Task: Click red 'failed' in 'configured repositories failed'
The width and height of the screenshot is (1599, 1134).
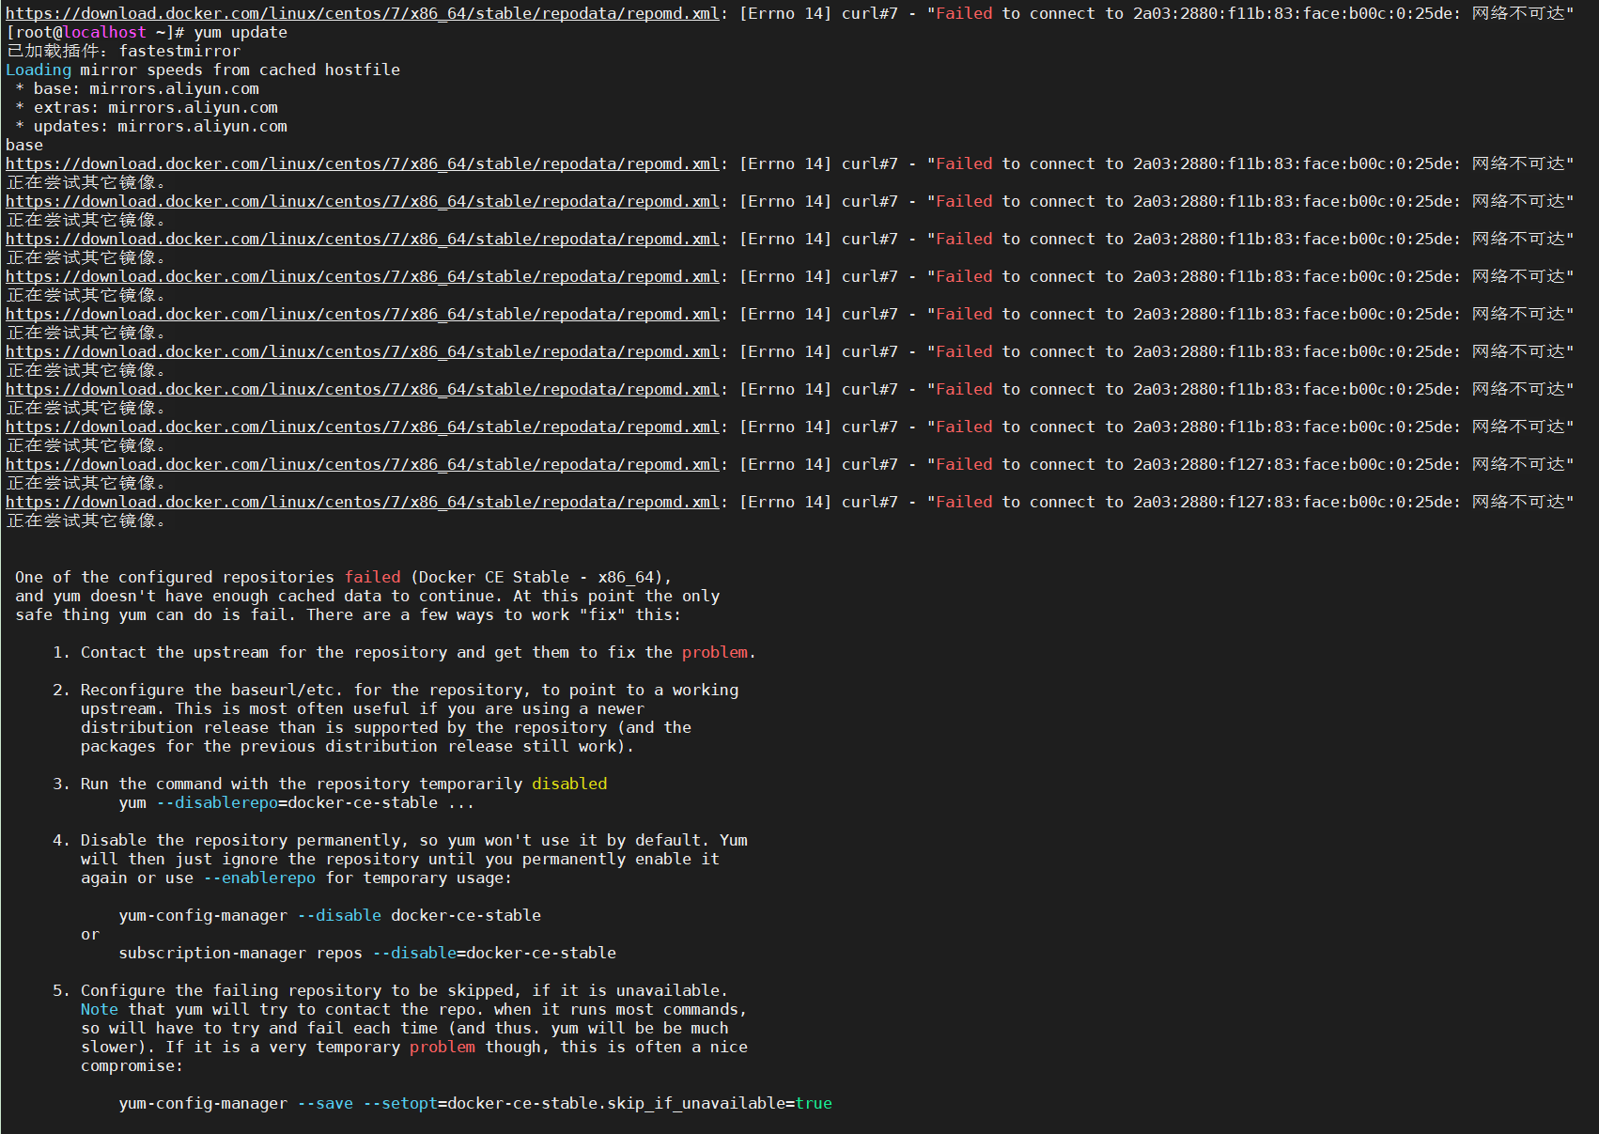Action: click(373, 577)
